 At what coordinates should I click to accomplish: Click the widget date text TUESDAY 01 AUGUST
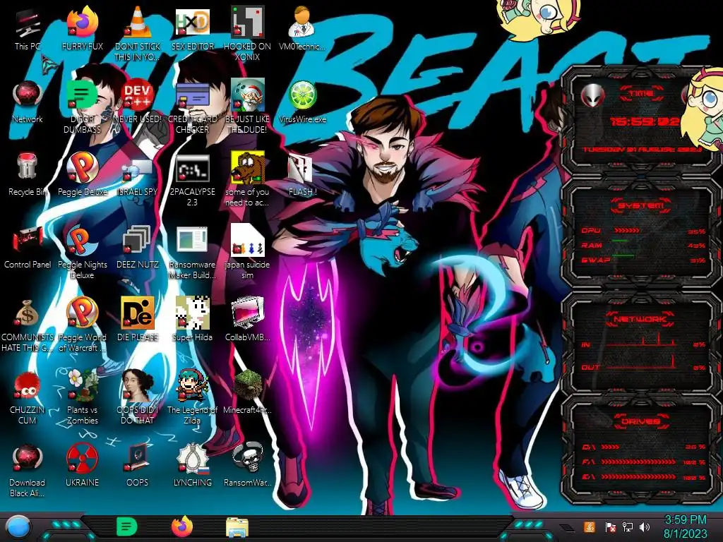[642, 150]
